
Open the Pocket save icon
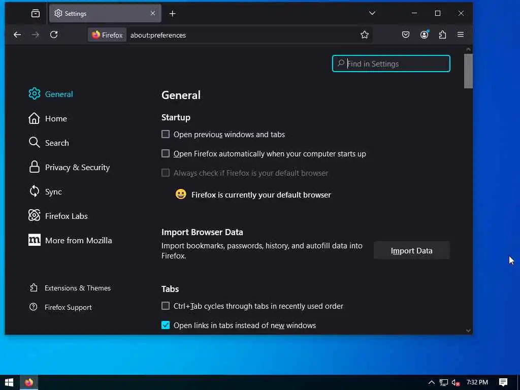click(406, 35)
